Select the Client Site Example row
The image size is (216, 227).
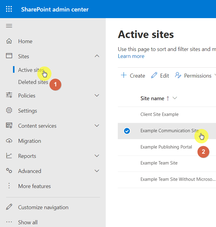coord(167,114)
